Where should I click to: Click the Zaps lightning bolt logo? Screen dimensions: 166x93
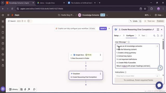pyautogui.click(x=12, y=15)
